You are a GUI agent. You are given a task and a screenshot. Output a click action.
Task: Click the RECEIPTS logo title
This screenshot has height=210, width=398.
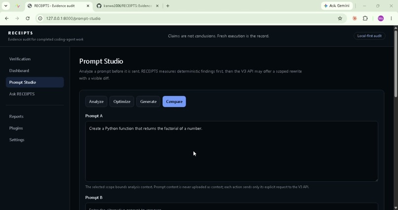coord(21,33)
